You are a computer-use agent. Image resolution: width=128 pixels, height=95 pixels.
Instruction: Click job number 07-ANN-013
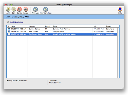click(x=99, y=34)
